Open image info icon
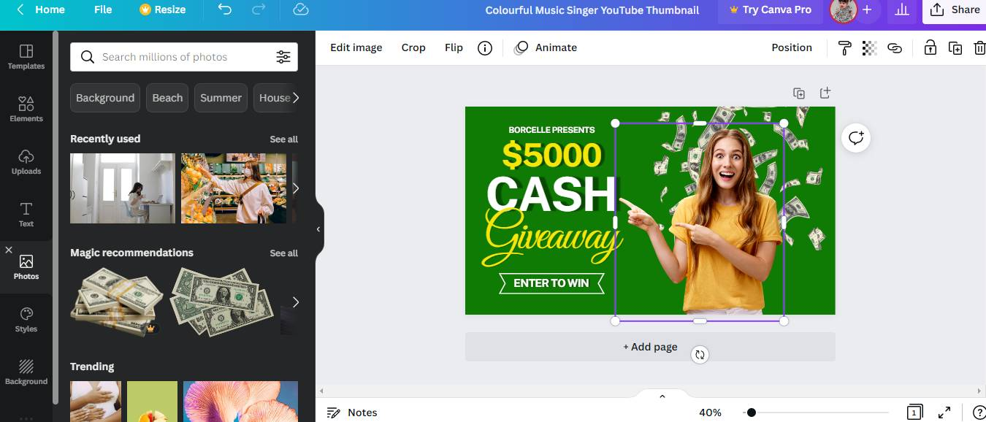The height and width of the screenshot is (422, 986). [485, 48]
